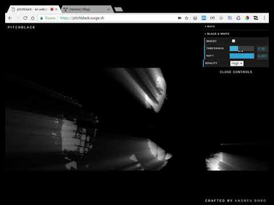Click the camera indicator in the address bar

coord(180,18)
